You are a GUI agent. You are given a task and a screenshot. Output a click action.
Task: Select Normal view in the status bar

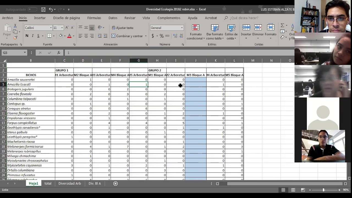coord(283,190)
